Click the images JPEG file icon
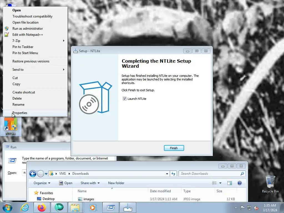 click(x=80, y=199)
